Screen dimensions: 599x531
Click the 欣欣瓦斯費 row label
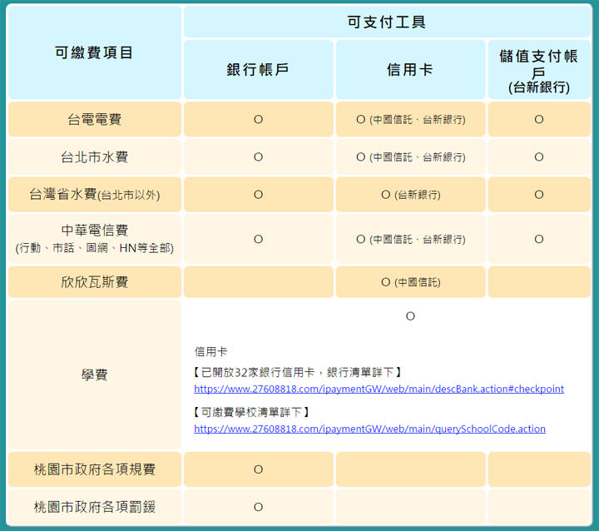94,282
